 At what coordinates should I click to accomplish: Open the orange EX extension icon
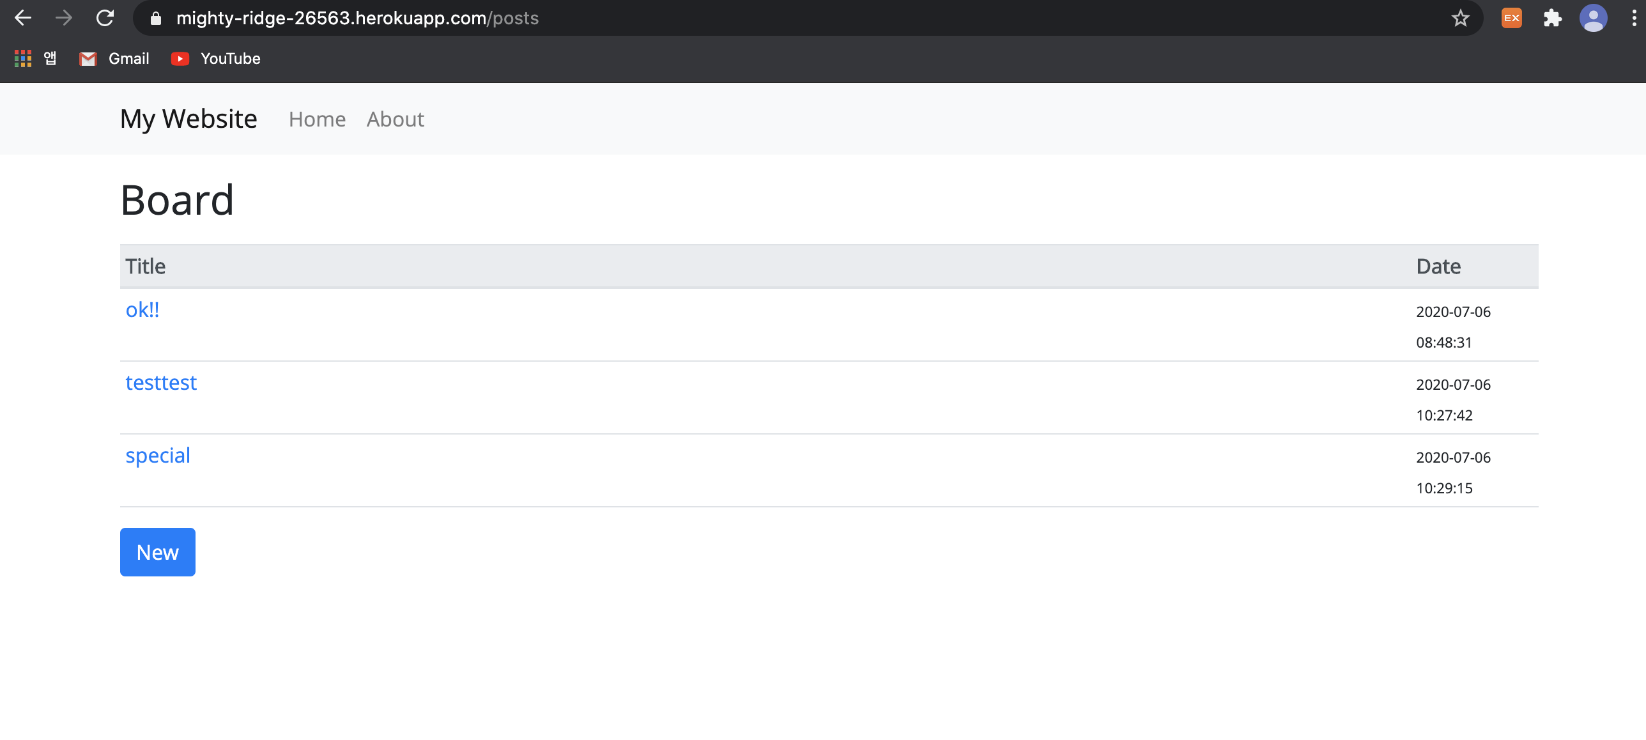1511,18
